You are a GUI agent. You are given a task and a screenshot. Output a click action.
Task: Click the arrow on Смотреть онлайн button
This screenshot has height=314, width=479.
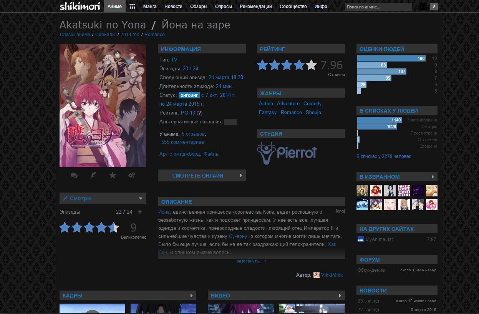click(241, 176)
